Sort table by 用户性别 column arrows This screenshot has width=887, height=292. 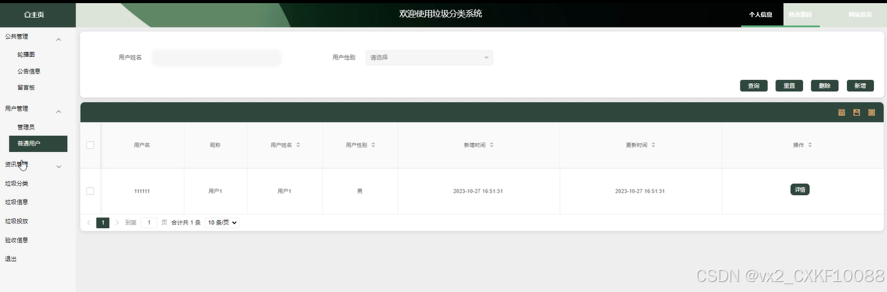coord(373,145)
